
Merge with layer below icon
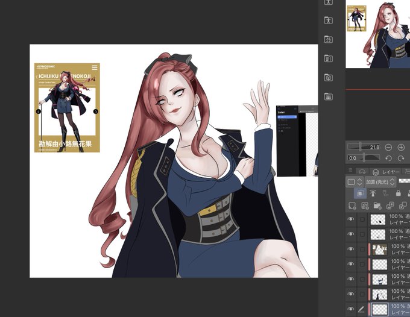[x=403, y=206]
